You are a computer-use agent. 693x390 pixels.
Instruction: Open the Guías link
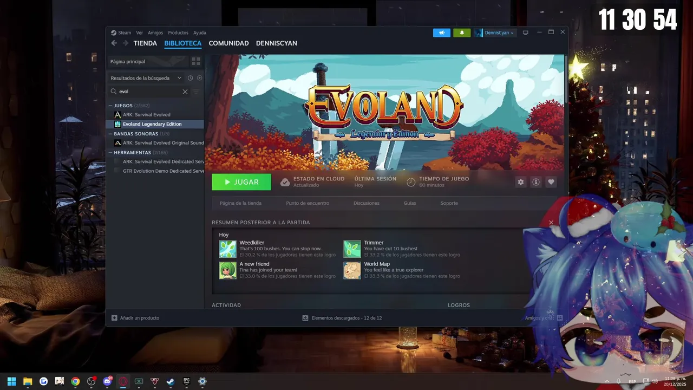click(410, 203)
